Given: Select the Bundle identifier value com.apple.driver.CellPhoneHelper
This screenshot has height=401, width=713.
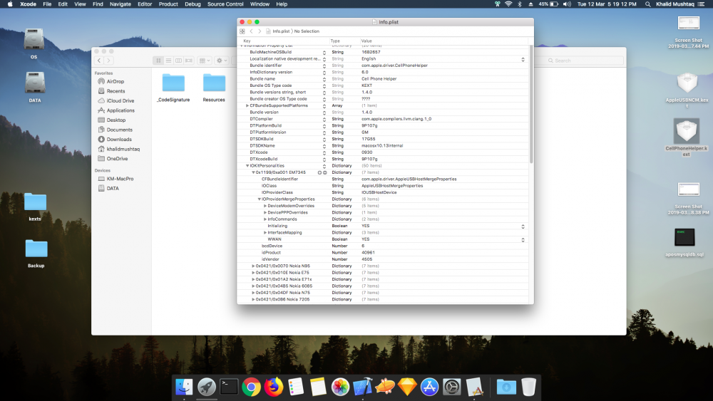Looking at the screenshot, I should (x=394, y=66).
